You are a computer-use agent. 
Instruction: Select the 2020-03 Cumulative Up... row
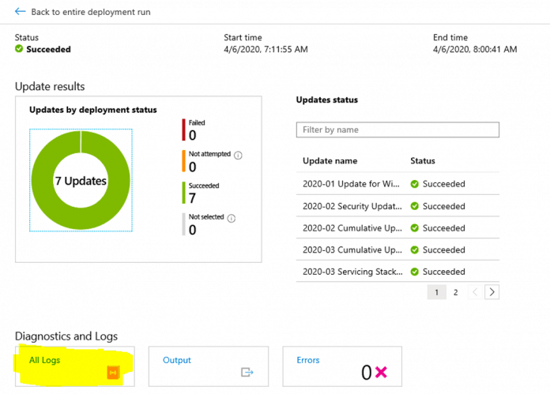[397, 250]
